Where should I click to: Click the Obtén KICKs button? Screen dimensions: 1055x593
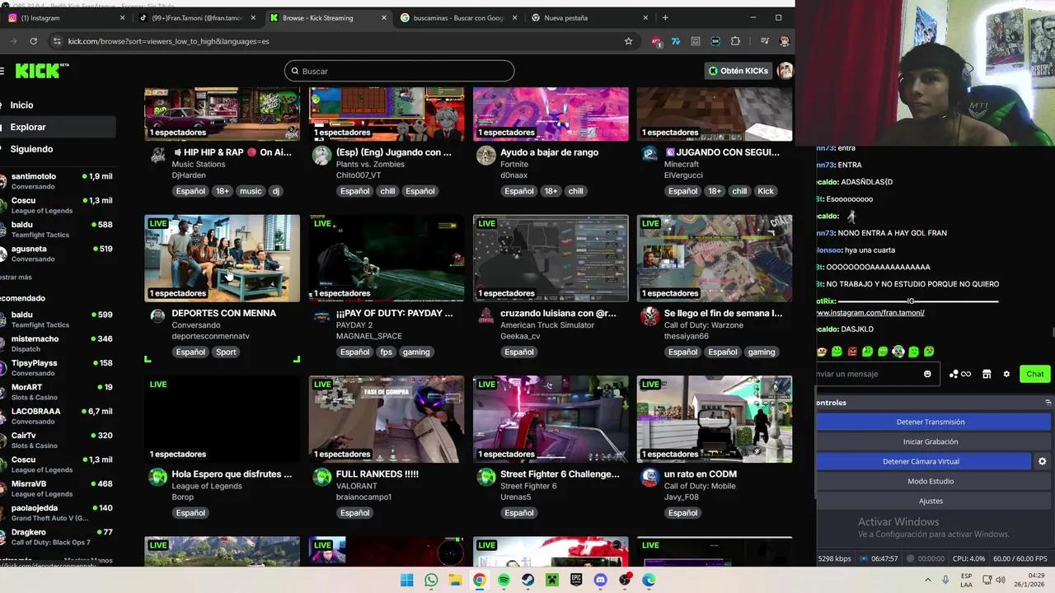[x=738, y=71]
